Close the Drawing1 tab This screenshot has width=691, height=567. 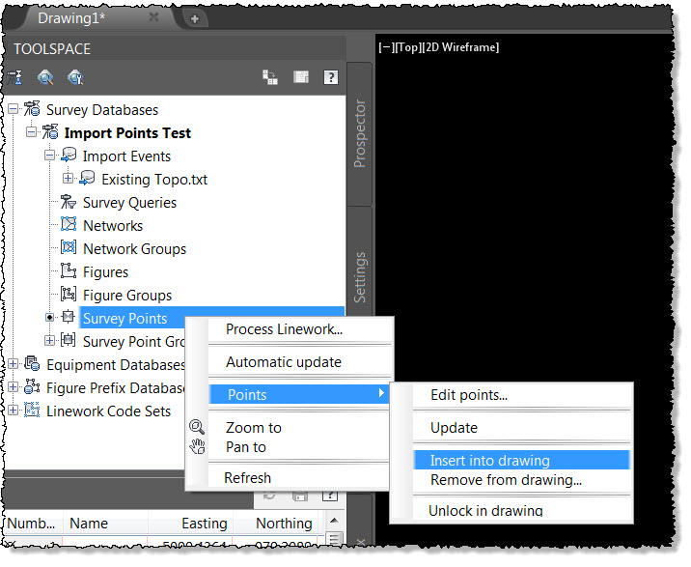(x=153, y=17)
